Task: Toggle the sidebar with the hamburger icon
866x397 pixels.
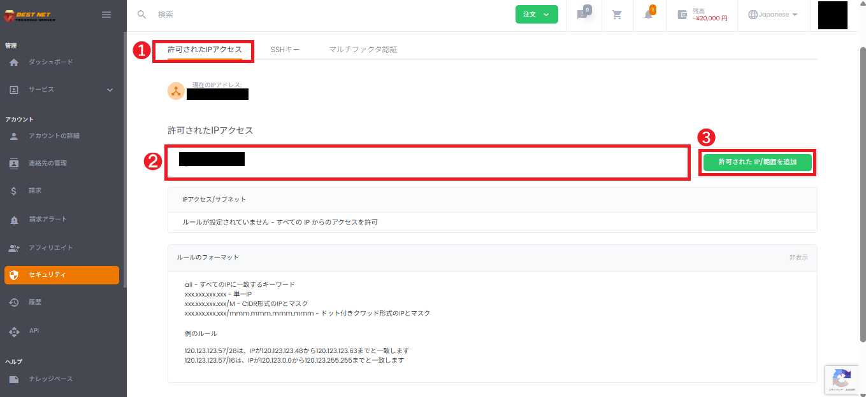Action: [x=106, y=14]
